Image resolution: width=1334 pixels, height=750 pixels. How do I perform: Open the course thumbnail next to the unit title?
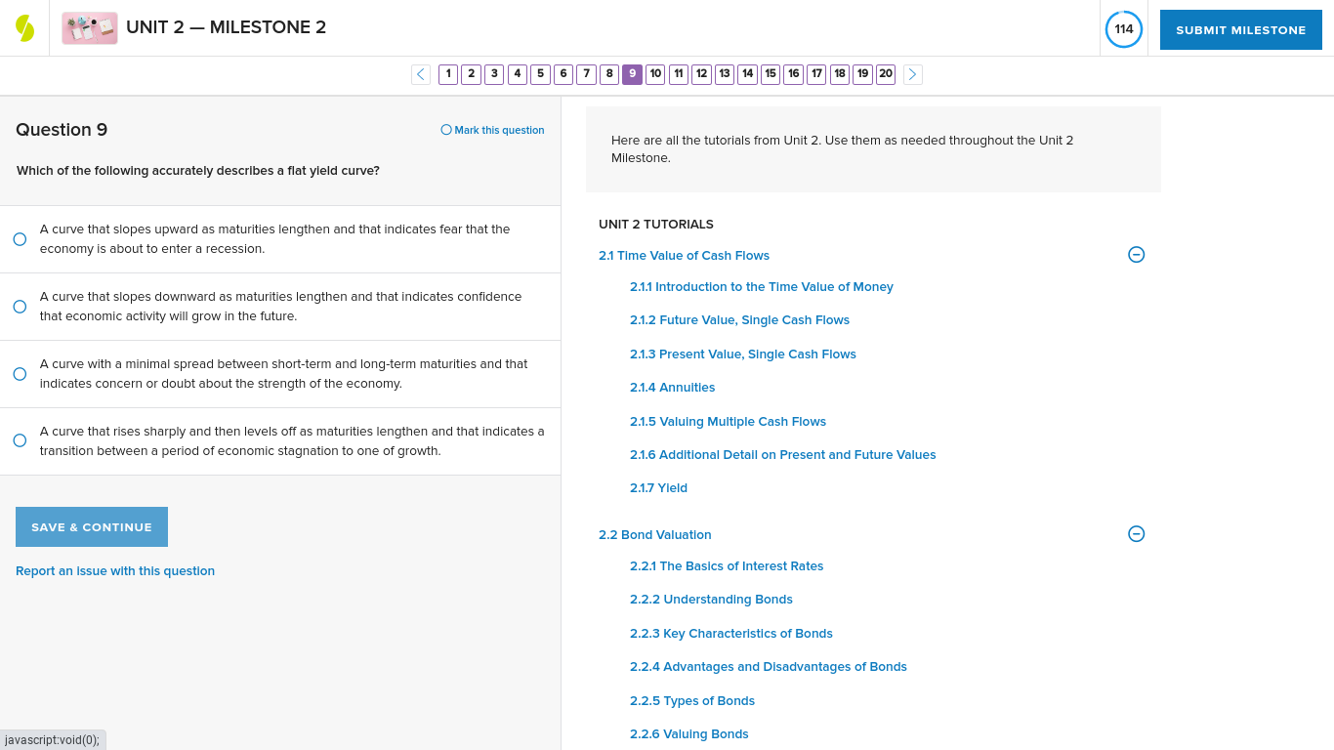[89, 27]
